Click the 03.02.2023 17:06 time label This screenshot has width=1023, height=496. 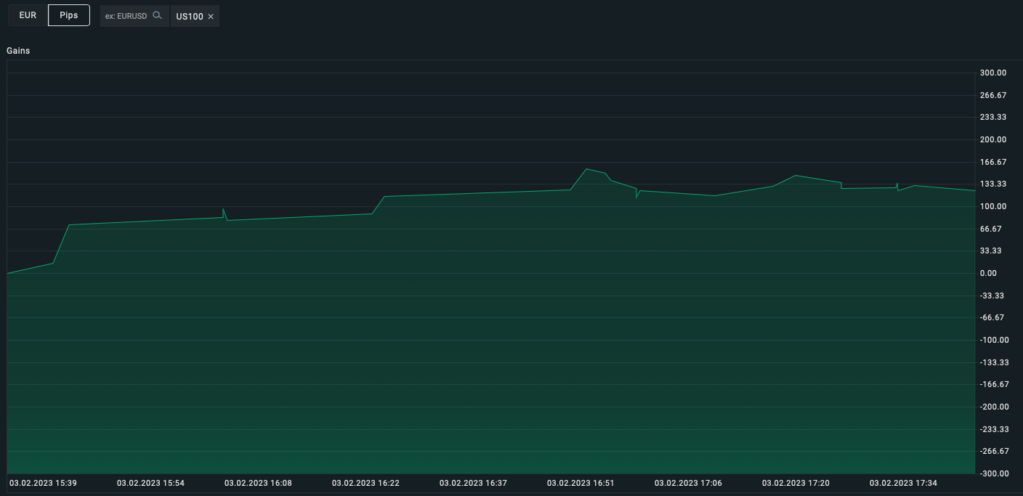[689, 483]
